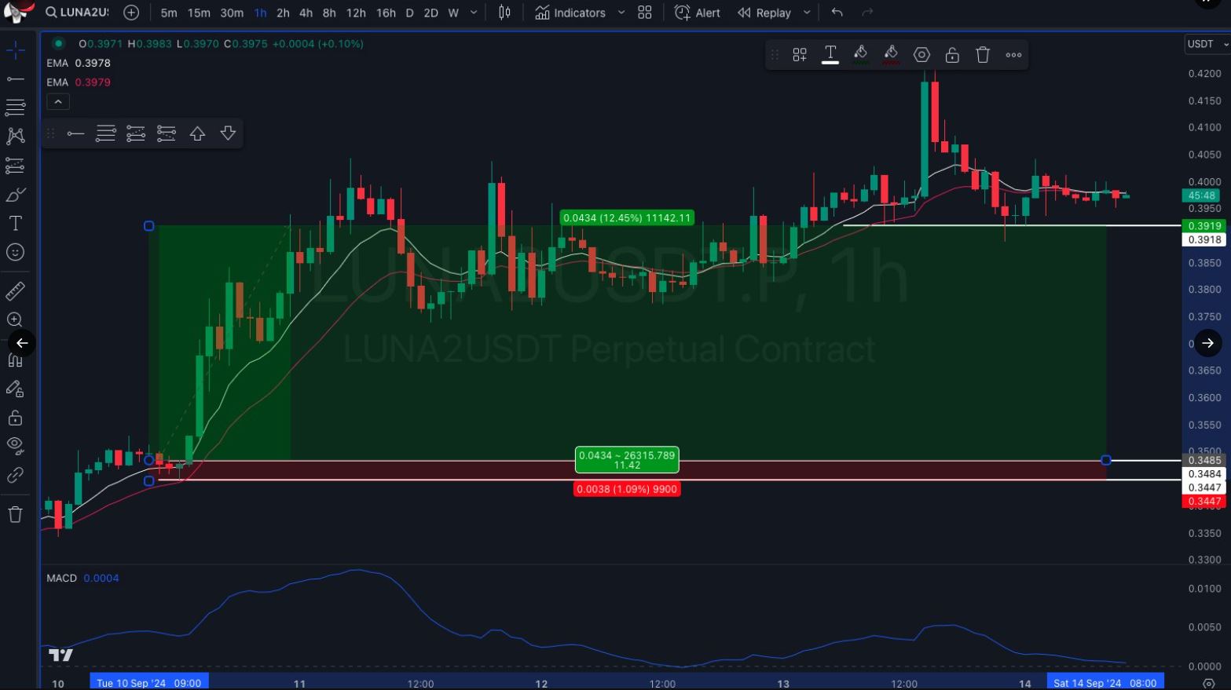Switch to the 5m timeframe
The width and height of the screenshot is (1231, 690).
point(169,13)
